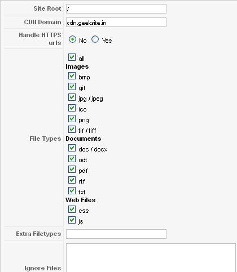Toggle the rtf checkbox
The width and height of the screenshot is (237, 272).
(72, 180)
